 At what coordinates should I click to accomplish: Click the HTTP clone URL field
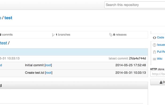(158, 74)
